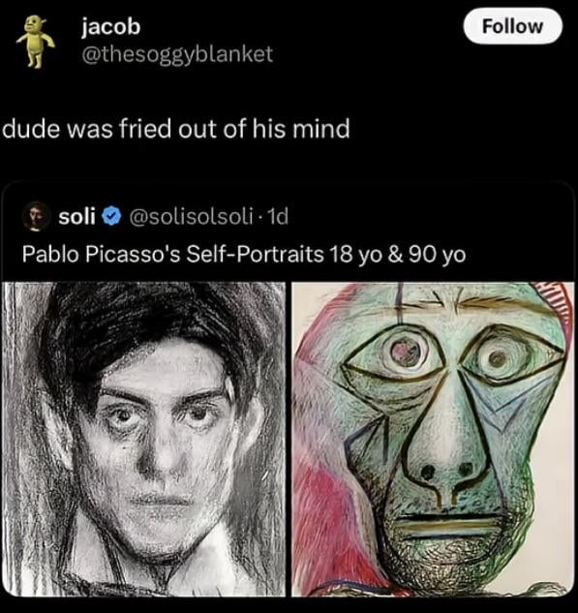Click the quoted tweet's 1d timestamp
Viewport: 578px width, 613px height.
[x=277, y=216]
